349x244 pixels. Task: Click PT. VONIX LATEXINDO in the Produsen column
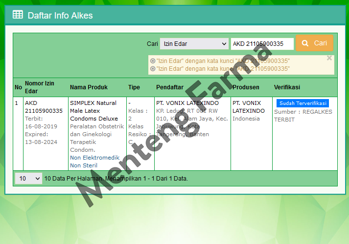248,107
